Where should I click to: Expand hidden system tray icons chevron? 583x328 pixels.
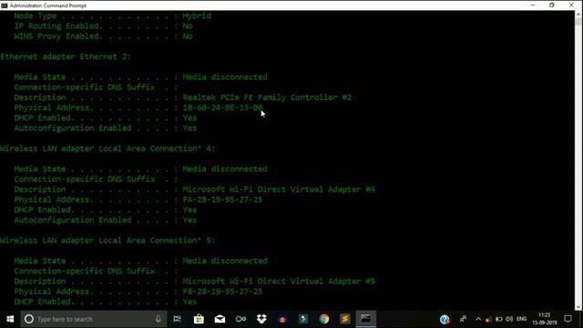click(x=478, y=319)
